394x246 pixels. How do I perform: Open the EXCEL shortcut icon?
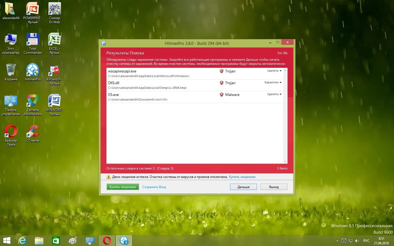(x=54, y=39)
